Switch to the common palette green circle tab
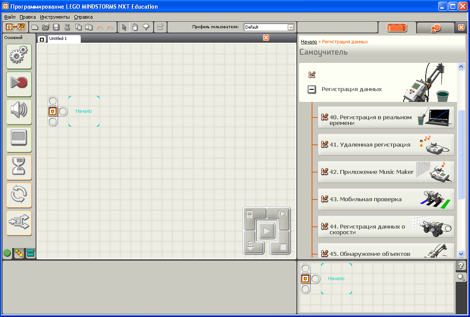 7,253
